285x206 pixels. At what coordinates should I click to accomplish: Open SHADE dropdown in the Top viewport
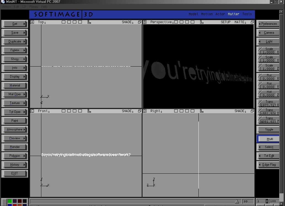[128, 22]
